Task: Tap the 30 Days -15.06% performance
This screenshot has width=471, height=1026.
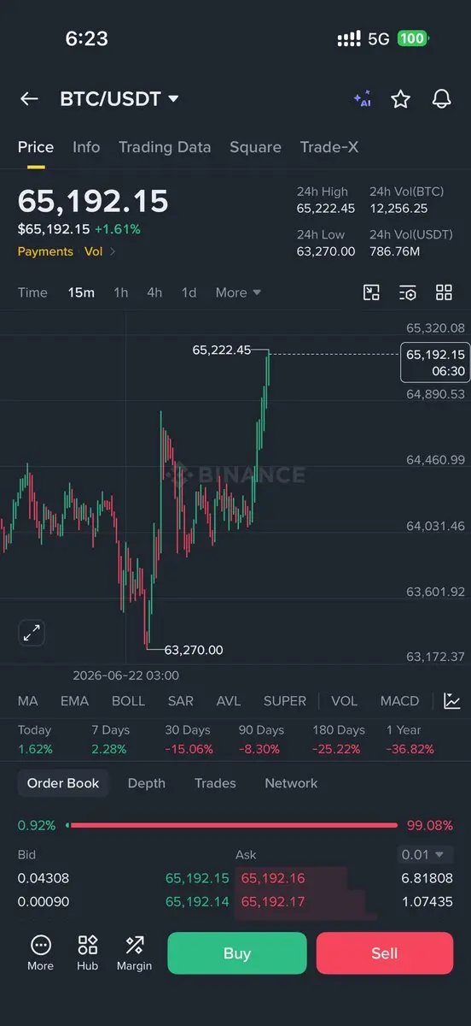Action: pyautogui.click(x=187, y=740)
